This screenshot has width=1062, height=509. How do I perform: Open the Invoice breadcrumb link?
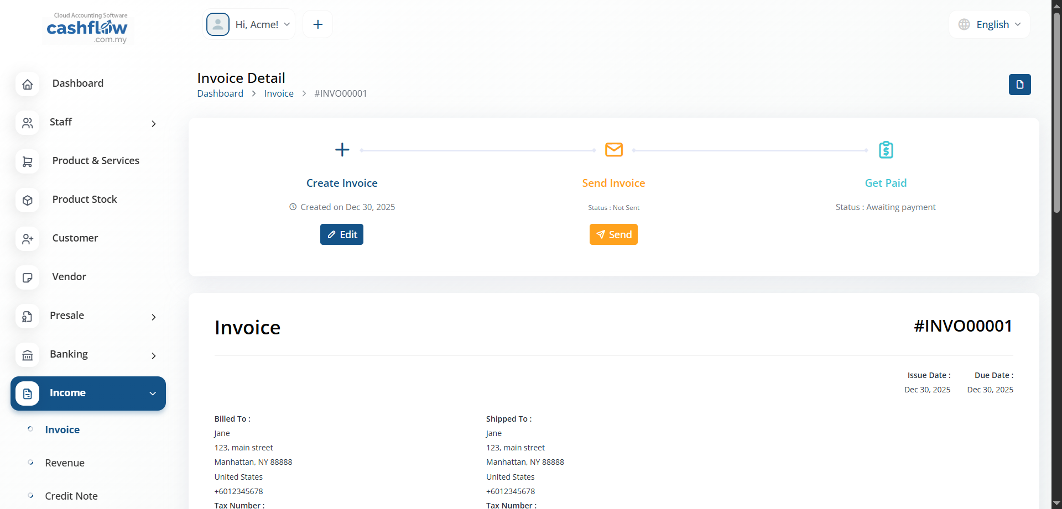click(279, 93)
